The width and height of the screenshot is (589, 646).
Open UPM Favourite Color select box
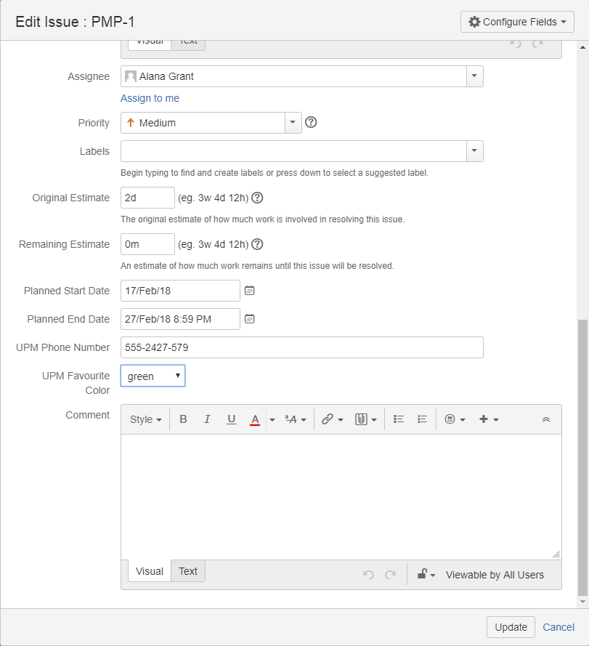(153, 376)
